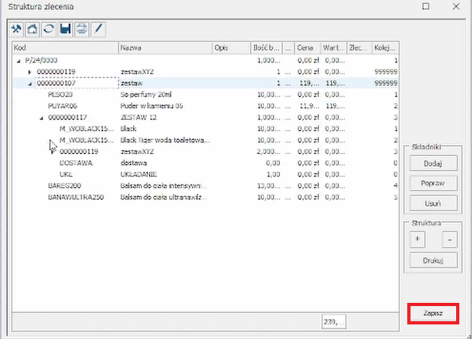472x339 pixels.
Task: Click the refresh arrows toolbar icon
Action: tap(48, 29)
